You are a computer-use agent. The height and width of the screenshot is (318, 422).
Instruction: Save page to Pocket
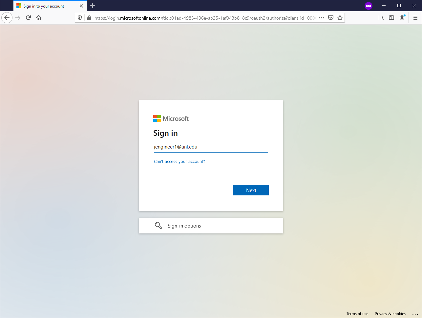click(x=331, y=18)
